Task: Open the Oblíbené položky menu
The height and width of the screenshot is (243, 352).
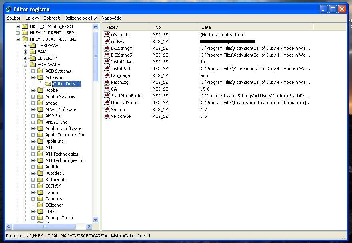Action: (x=80, y=18)
